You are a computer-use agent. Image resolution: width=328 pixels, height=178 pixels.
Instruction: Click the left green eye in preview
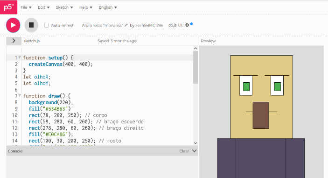[246, 87]
